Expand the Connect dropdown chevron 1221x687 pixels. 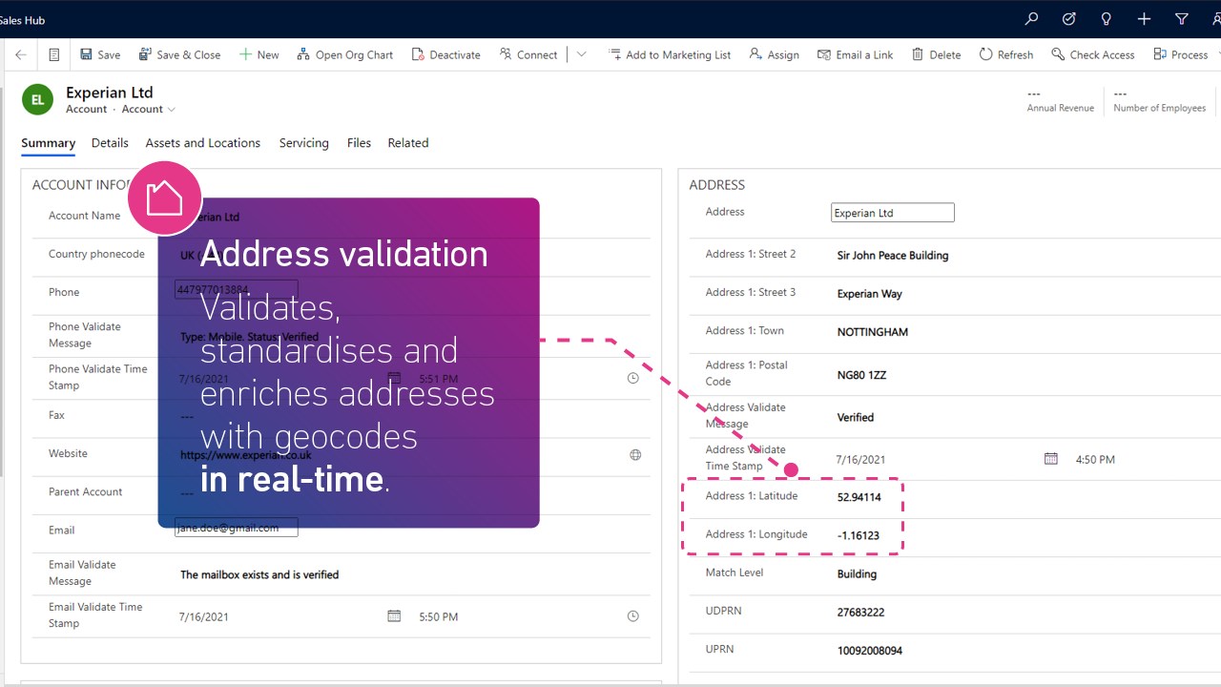[x=582, y=54]
